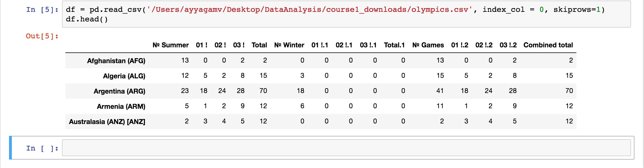Click Armenia's № Winter value 6

pyautogui.click(x=302, y=106)
